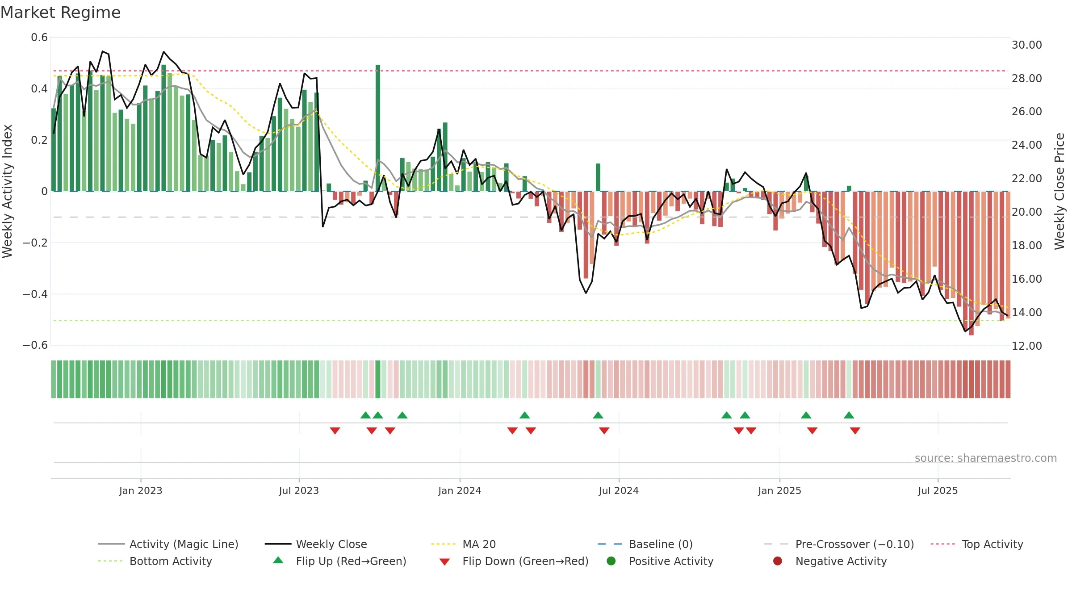Select the Jul 2023 axis label
Image resolution: width=1072 pixels, height=603 pixels.
coord(299,490)
